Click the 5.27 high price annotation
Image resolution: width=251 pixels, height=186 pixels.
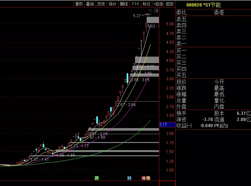[x=137, y=16]
